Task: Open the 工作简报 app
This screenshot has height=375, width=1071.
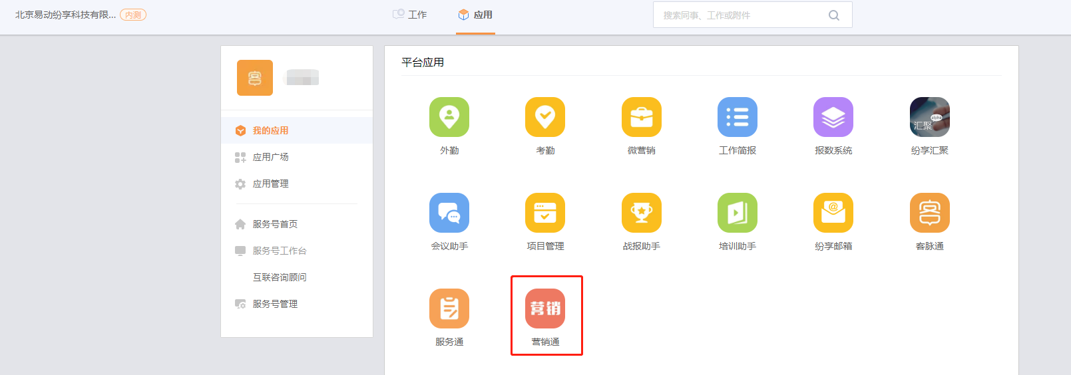Action: pos(737,117)
